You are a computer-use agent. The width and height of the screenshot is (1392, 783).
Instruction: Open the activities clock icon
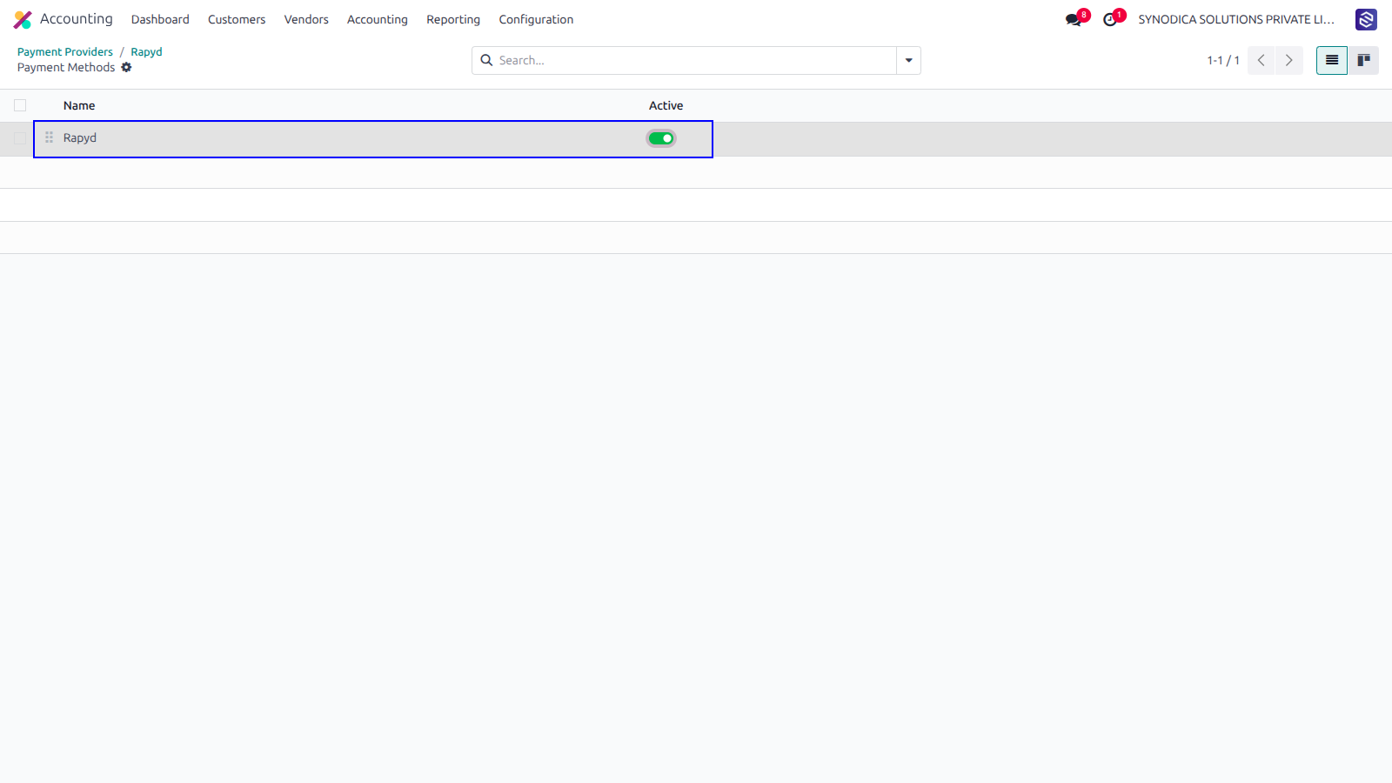click(x=1110, y=19)
